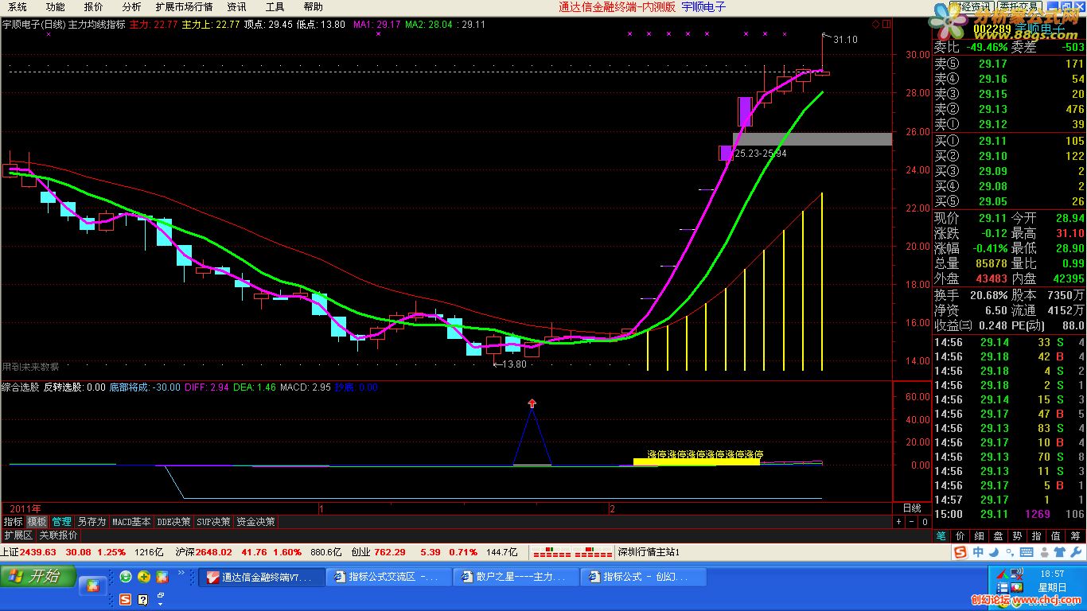Screen dimensions: 1087x611
Task: Click the 另存为 button
Action: [x=92, y=522]
